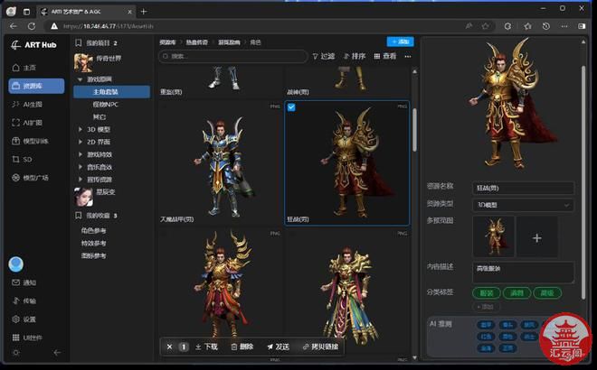The height and width of the screenshot is (370, 597).
Task: Click the third breadcrumb 游戏原画
Action: pos(229,42)
